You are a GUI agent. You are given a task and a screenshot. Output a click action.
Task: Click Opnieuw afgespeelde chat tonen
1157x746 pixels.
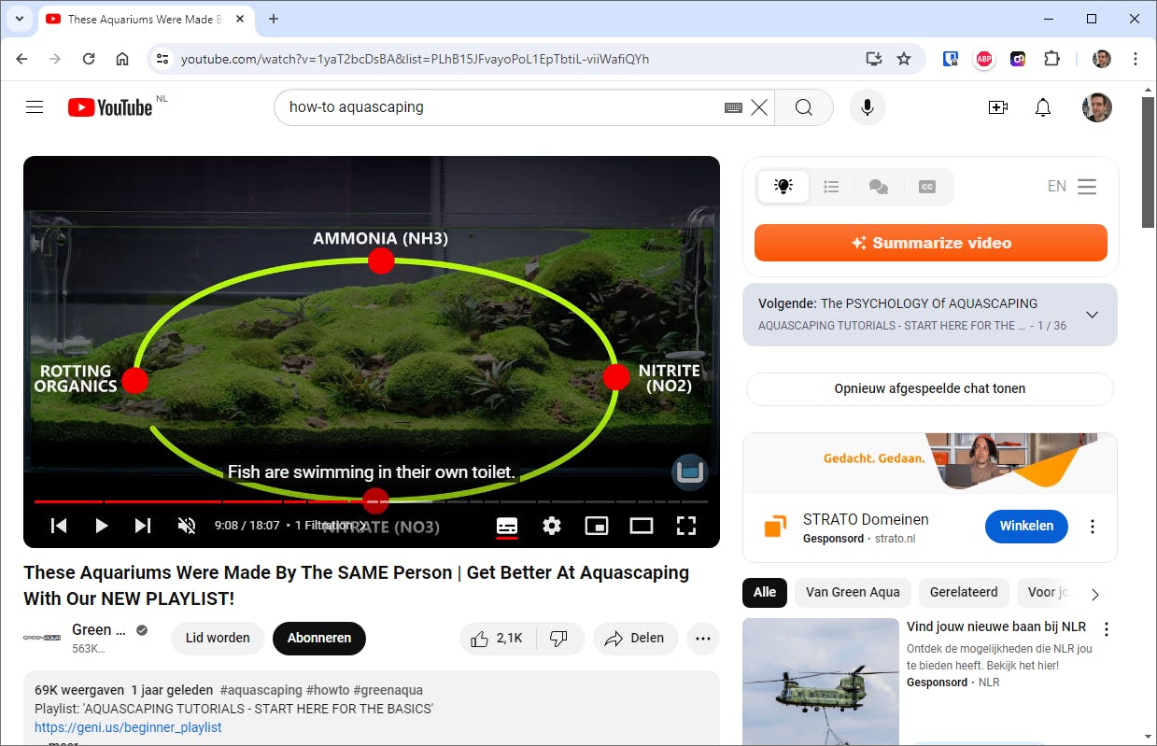coord(930,388)
